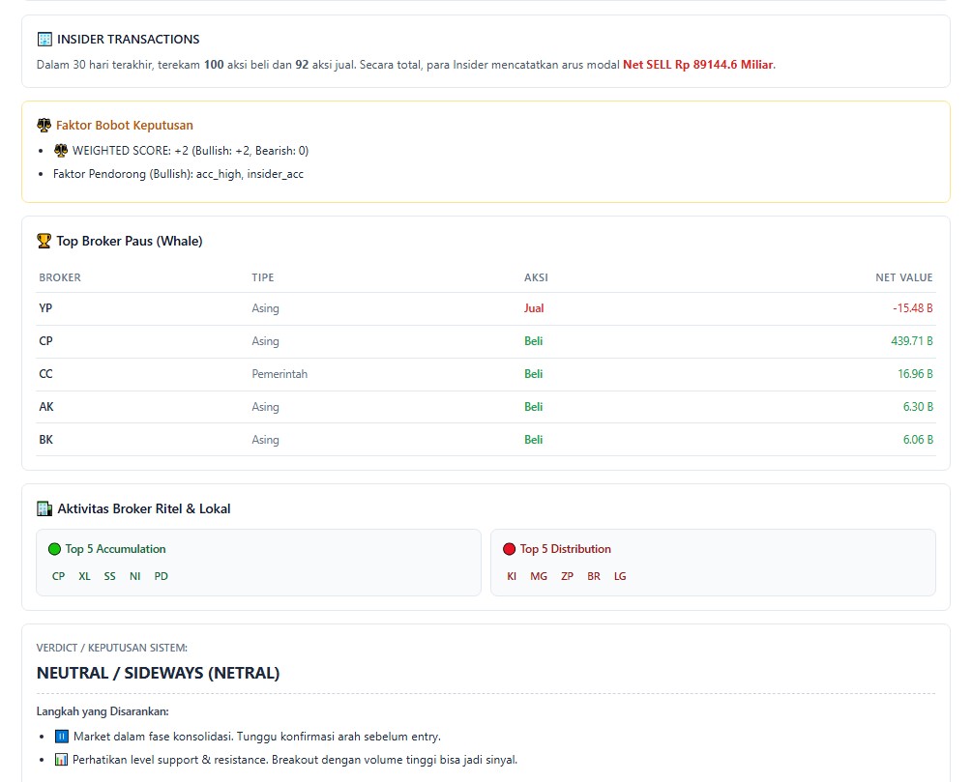Click the Asing type in the AK row
The width and height of the screenshot is (972, 782).
(265, 407)
